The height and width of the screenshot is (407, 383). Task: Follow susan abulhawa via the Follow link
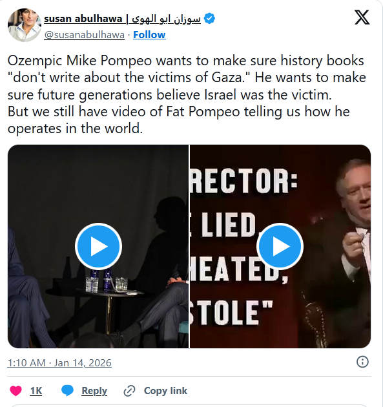149,35
